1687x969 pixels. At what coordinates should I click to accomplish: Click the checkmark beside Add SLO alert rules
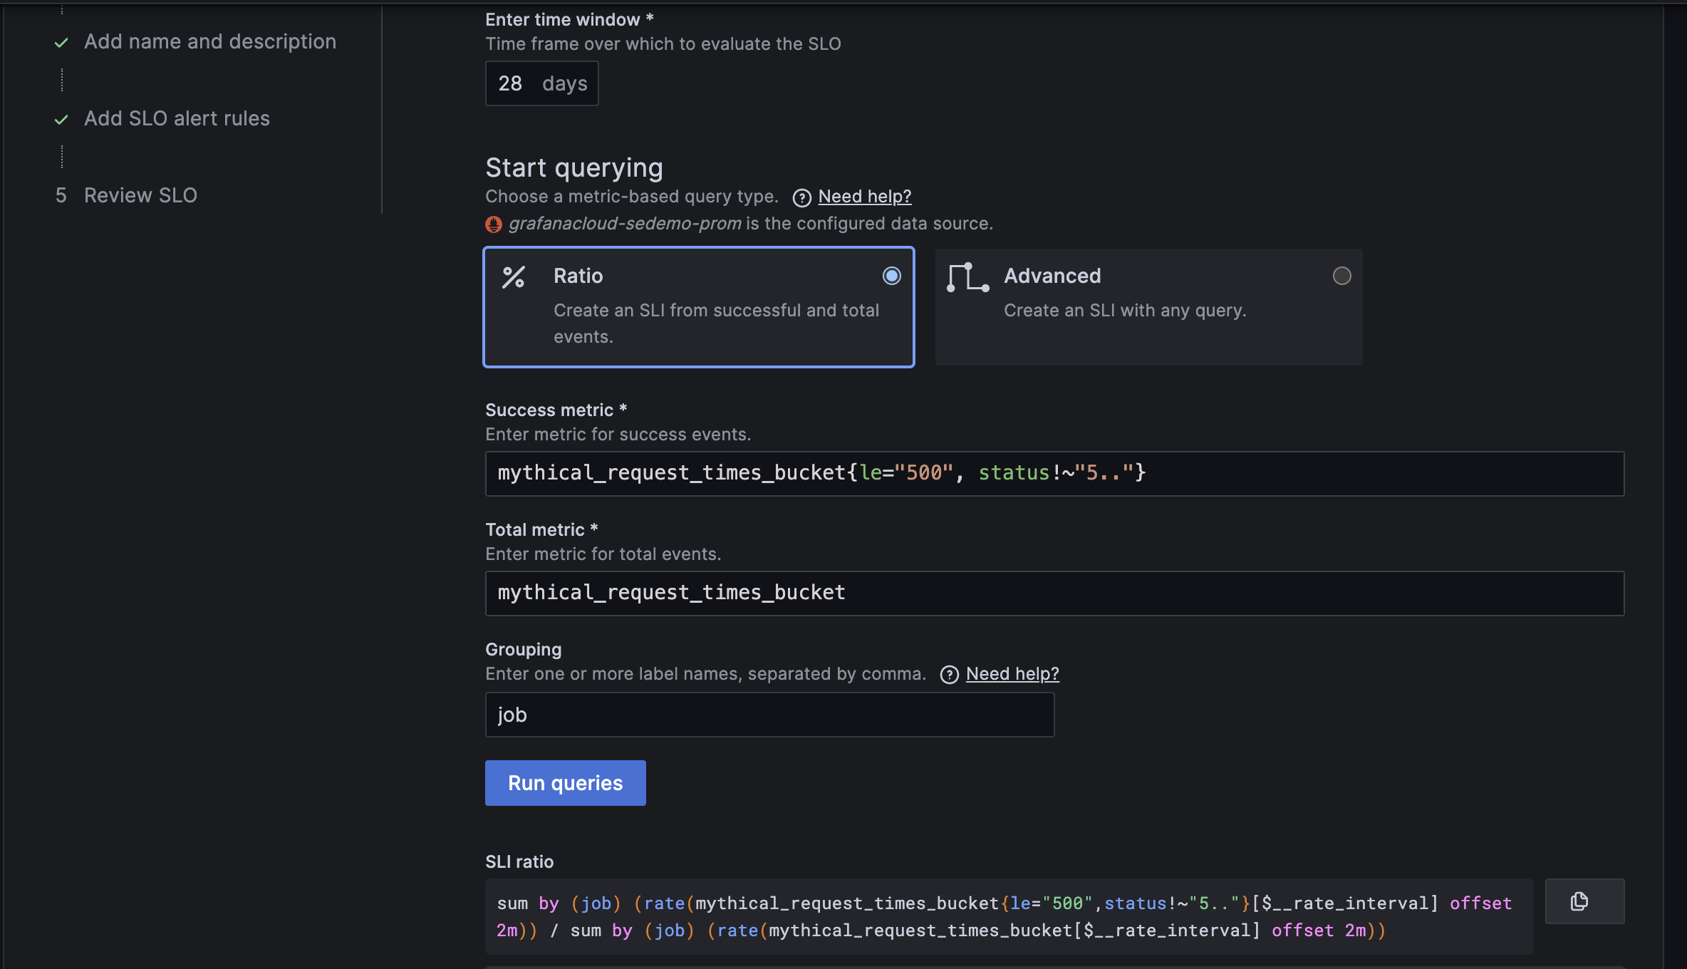pyautogui.click(x=62, y=119)
